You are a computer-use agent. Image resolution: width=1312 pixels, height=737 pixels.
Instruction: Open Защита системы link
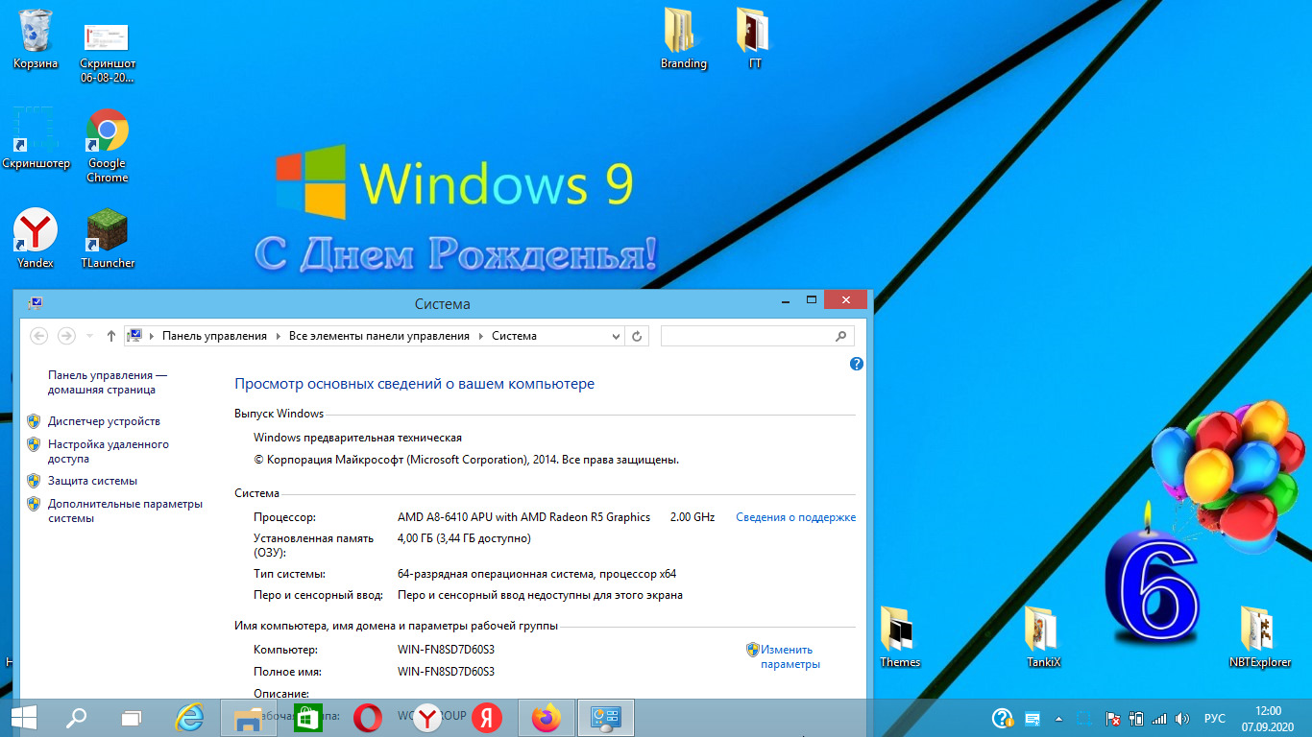tap(92, 481)
